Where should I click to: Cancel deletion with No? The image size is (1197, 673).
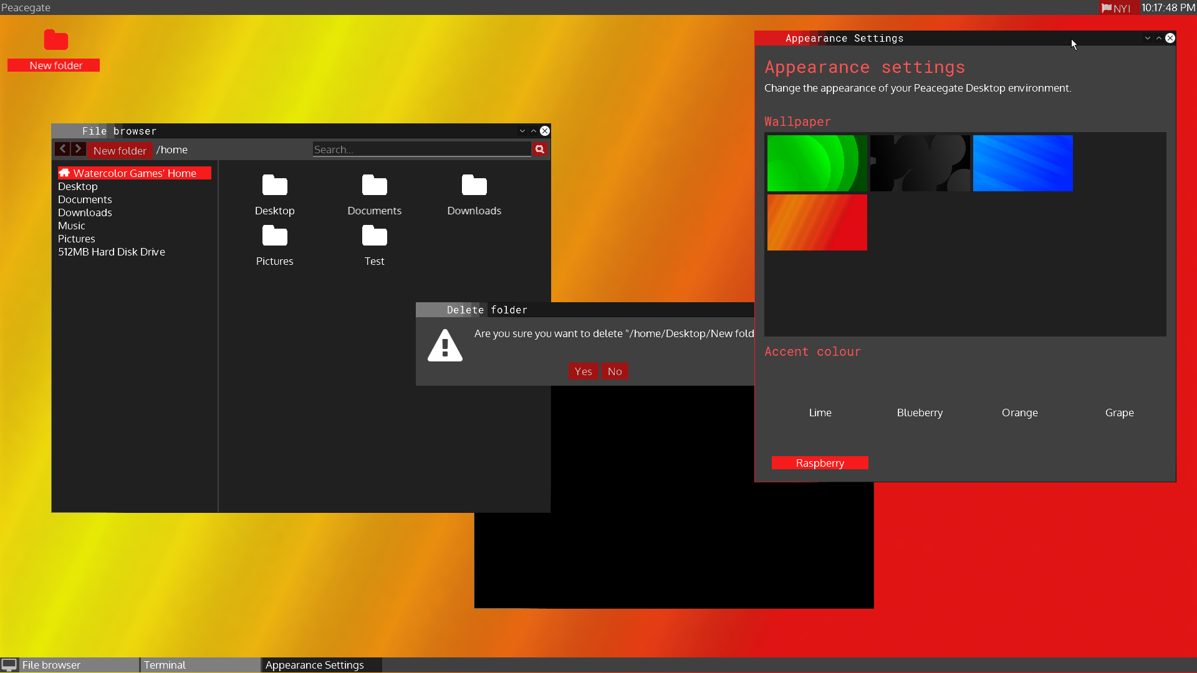pyautogui.click(x=615, y=371)
